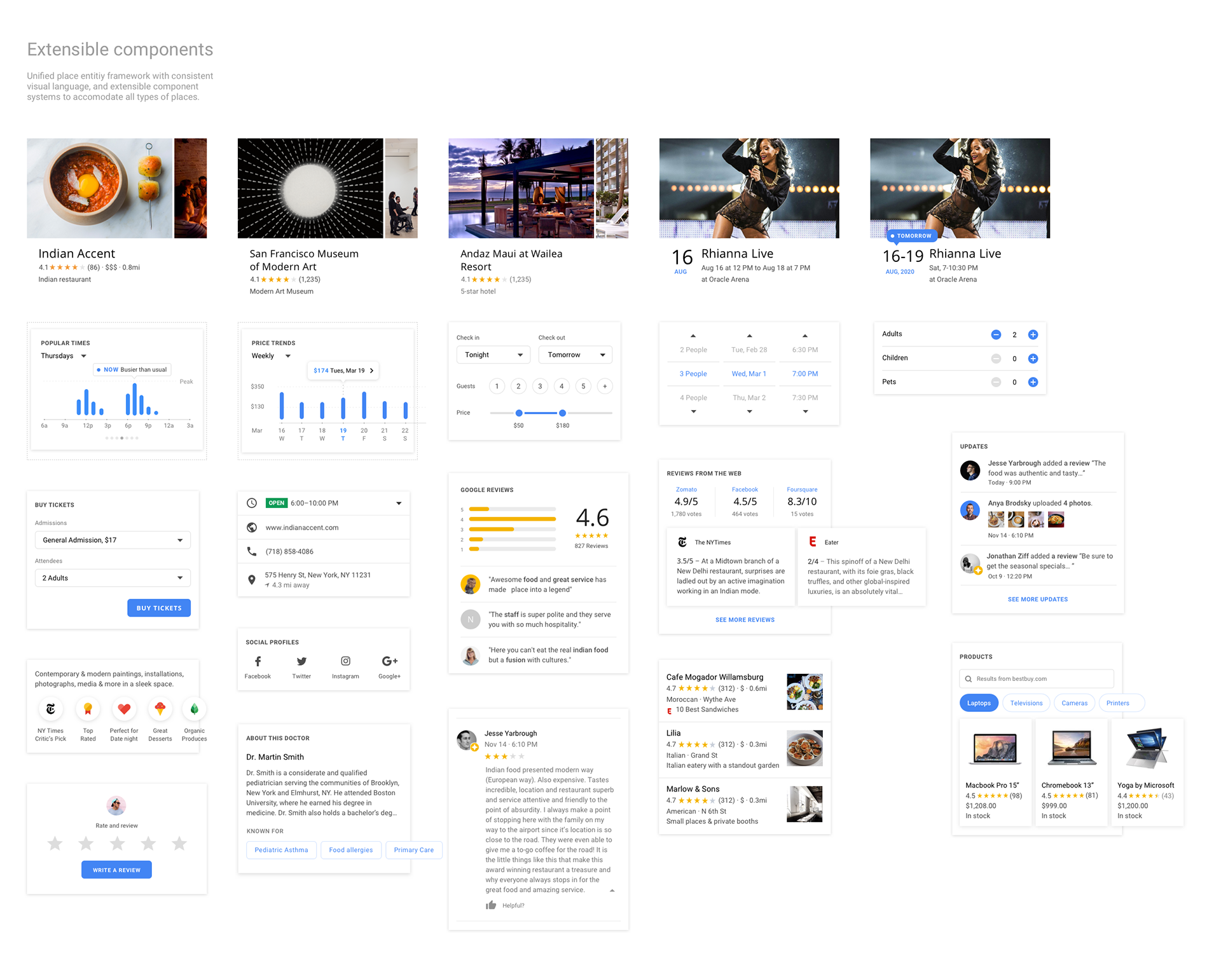Click the Organic Produces leaf icon

point(195,708)
